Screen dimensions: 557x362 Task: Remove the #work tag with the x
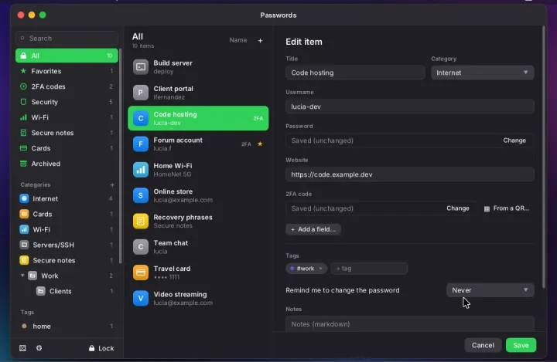point(321,269)
